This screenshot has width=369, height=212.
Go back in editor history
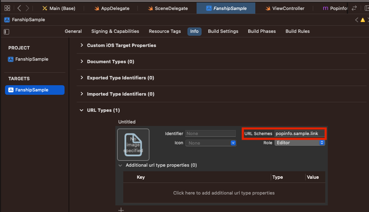19,8
